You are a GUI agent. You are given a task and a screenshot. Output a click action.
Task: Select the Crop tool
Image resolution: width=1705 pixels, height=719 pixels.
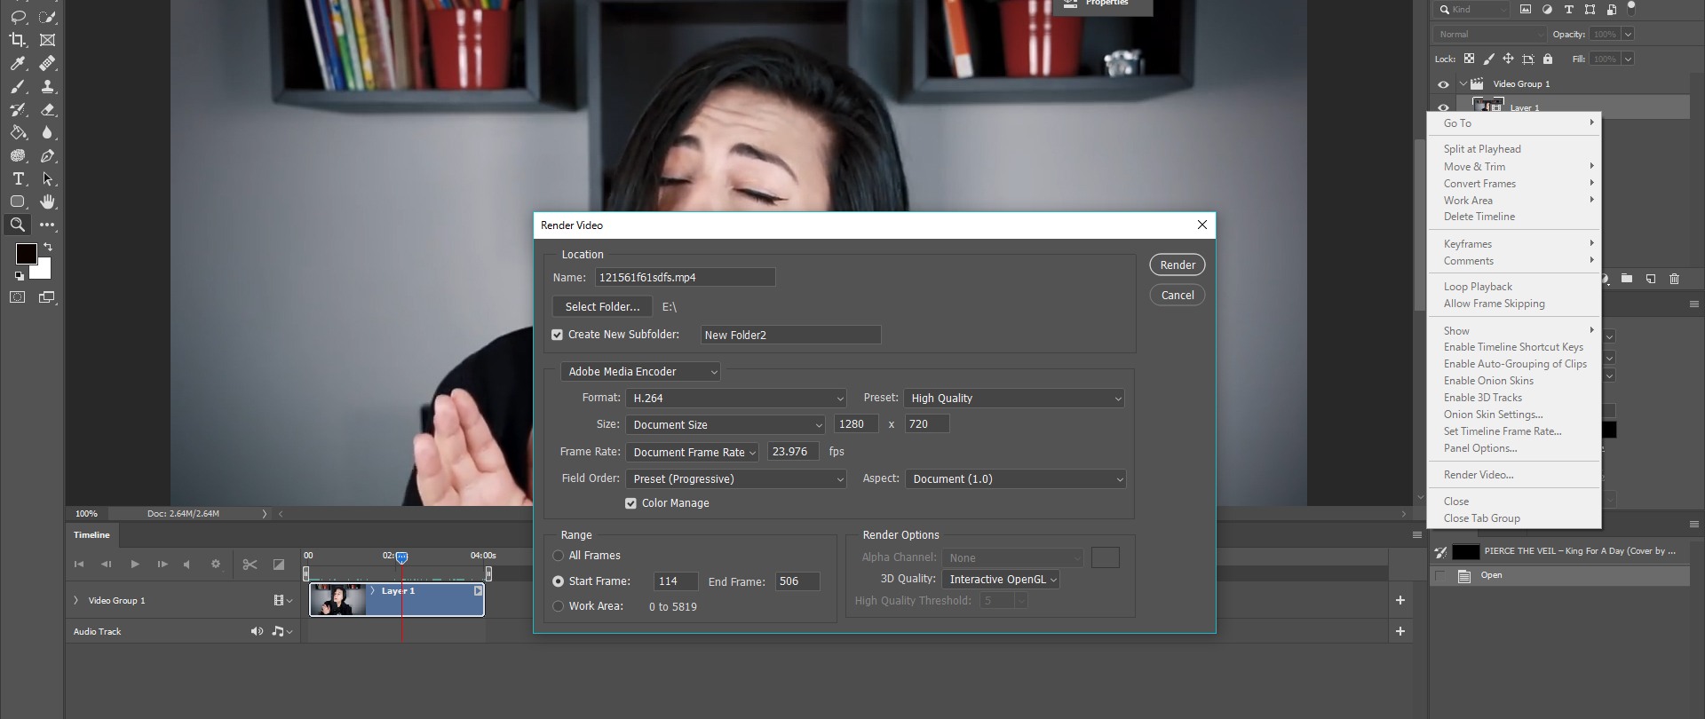point(18,40)
